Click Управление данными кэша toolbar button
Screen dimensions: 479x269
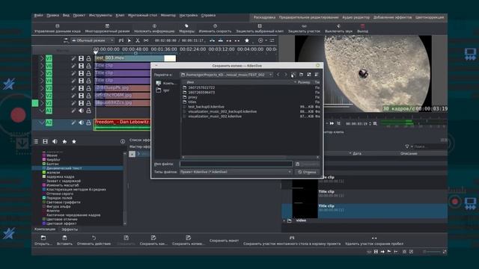click(58, 28)
